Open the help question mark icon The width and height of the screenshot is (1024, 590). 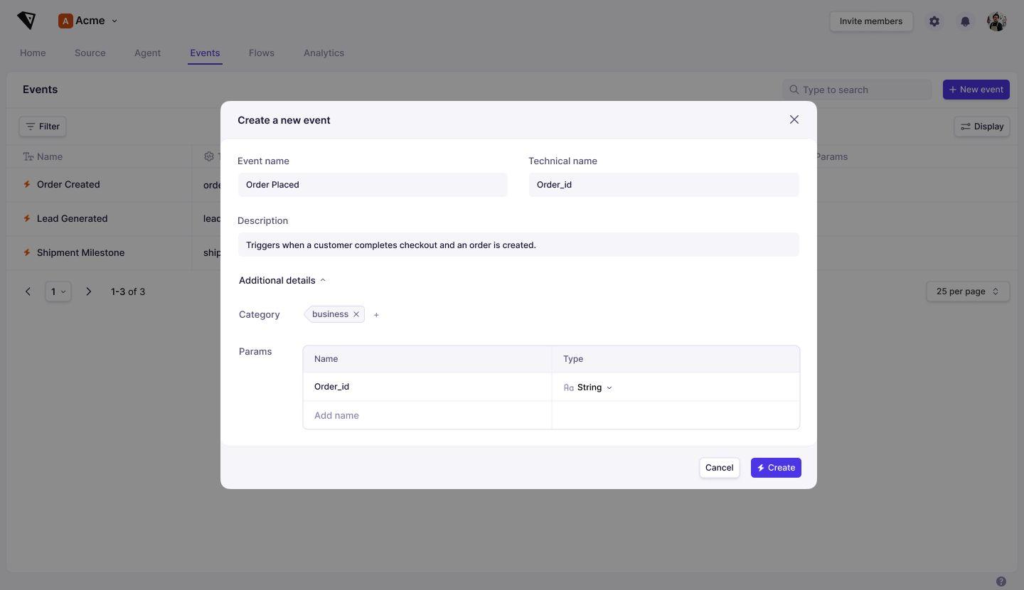click(1001, 581)
